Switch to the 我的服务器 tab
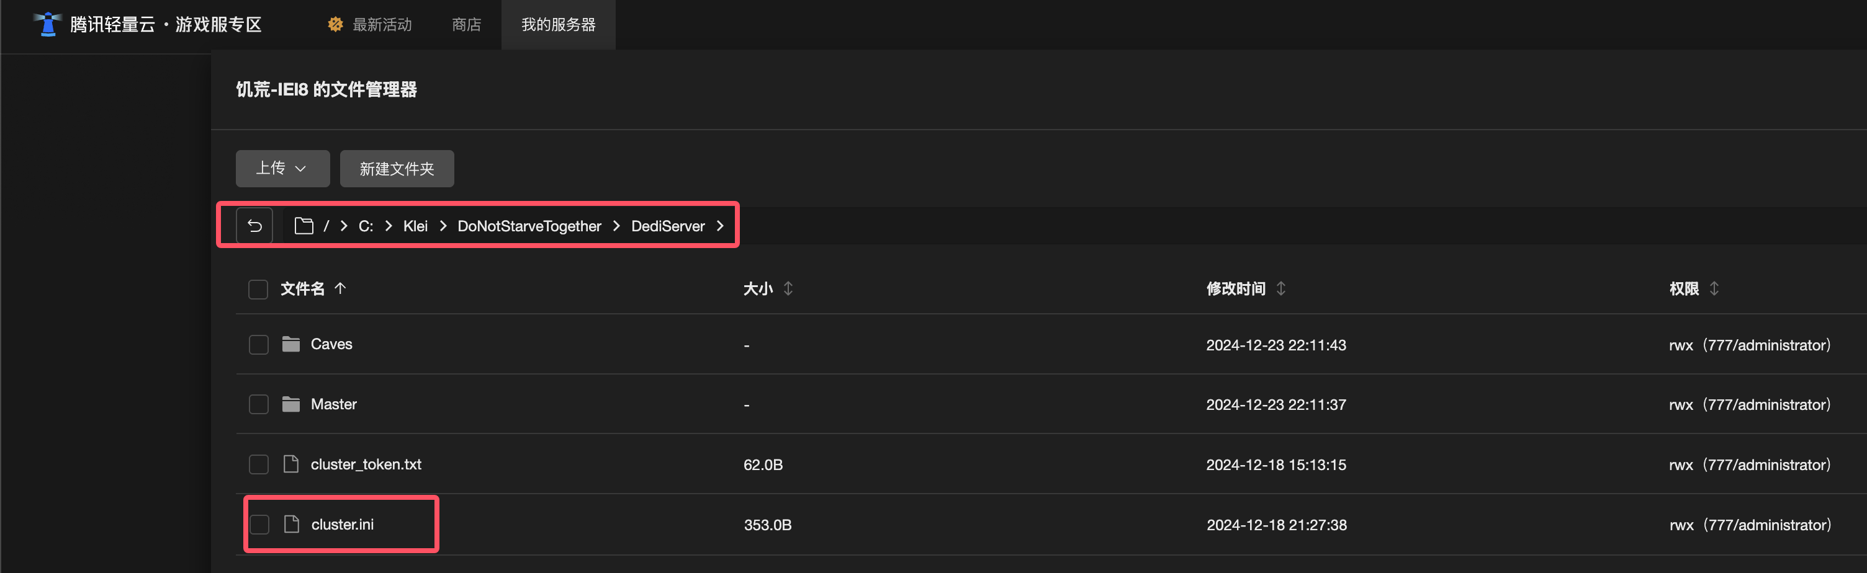The width and height of the screenshot is (1867, 573). point(558,25)
